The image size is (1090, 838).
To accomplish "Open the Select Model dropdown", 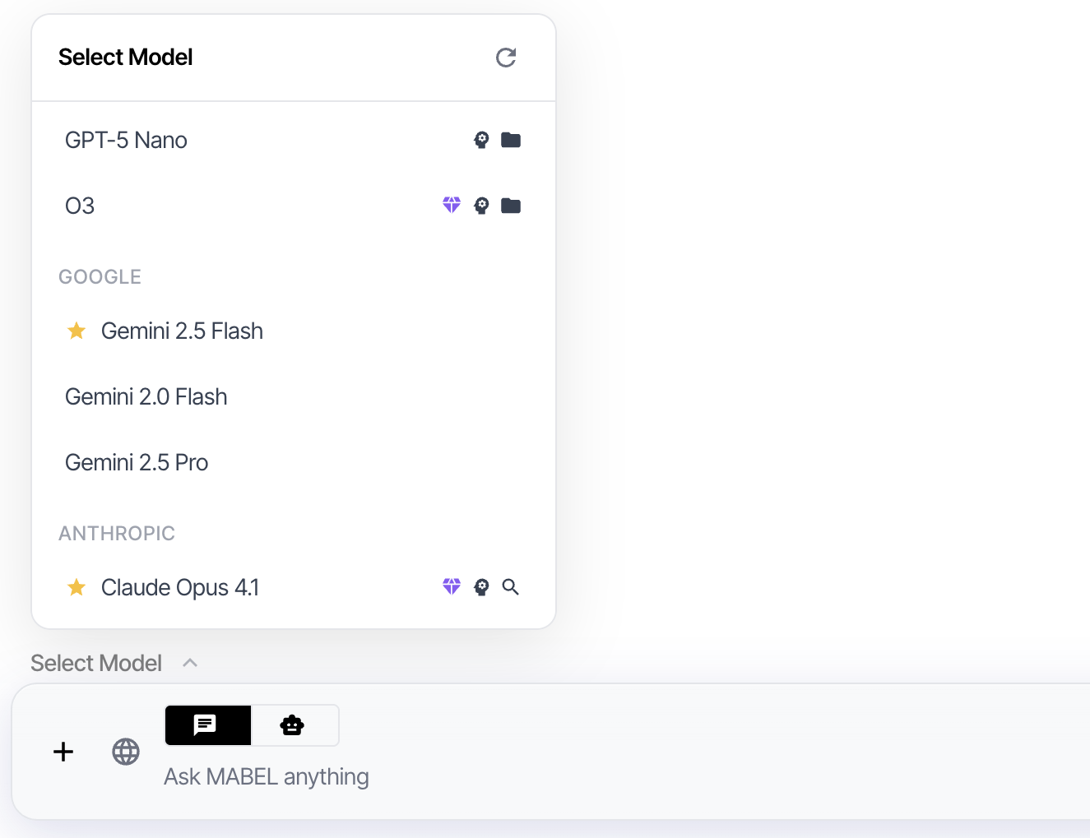I will point(95,662).
